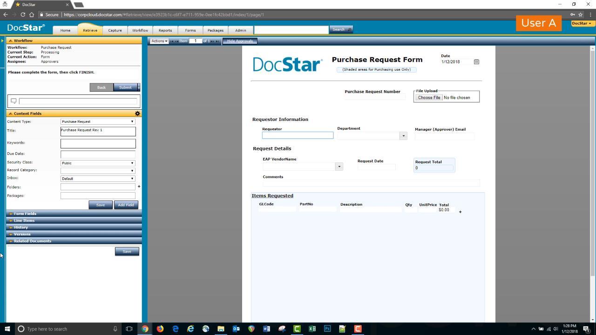Open the Content Fields settings gear

[x=137, y=114]
